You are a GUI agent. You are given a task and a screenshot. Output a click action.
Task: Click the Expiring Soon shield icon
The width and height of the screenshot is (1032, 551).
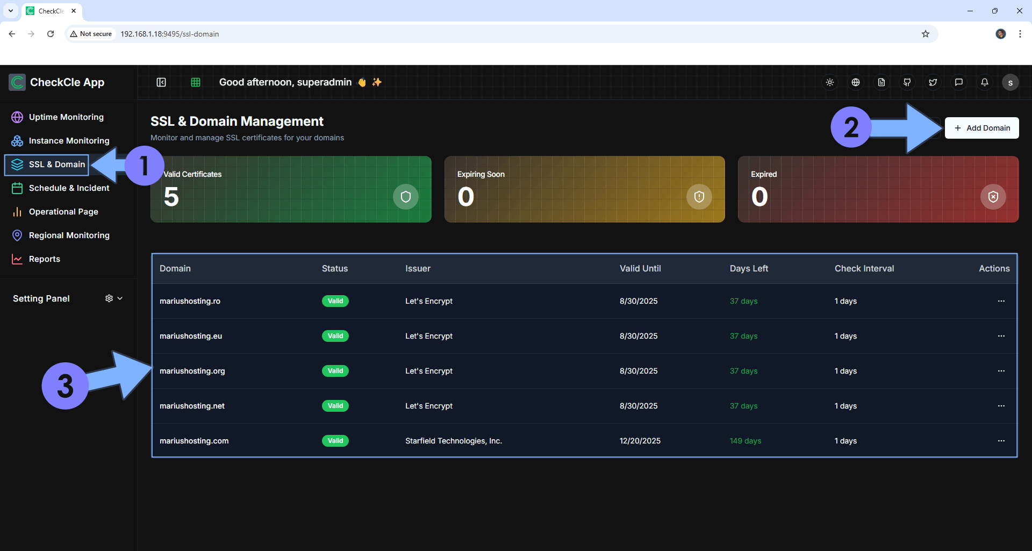pos(699,197)
